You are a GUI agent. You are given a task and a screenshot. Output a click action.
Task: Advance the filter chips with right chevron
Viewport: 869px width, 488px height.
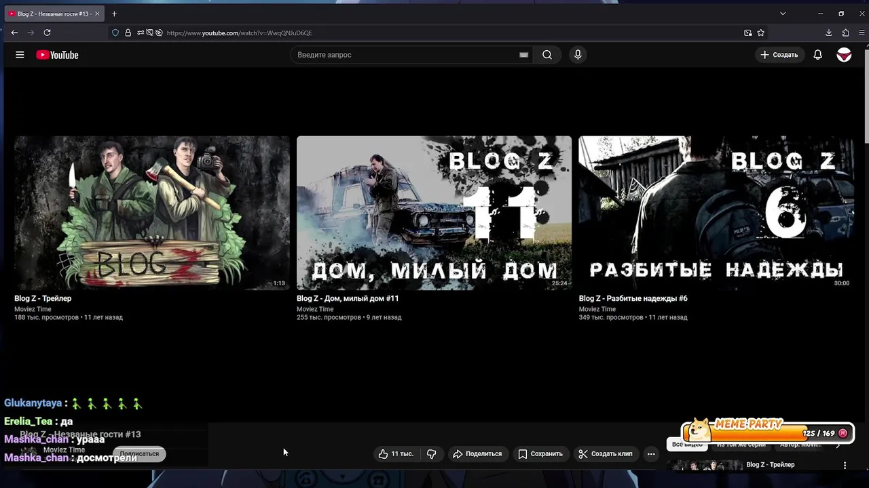[838, 445]
